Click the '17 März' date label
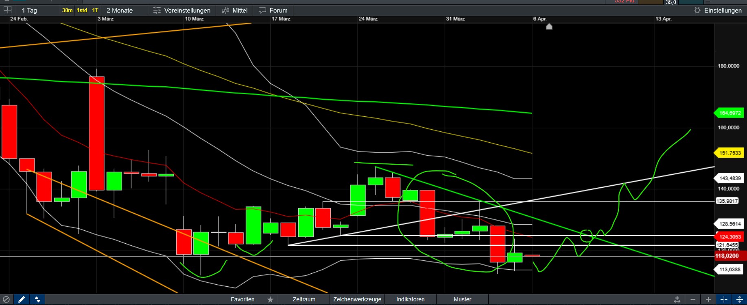This screenshot has width=747, height=305. coord(281,19)
